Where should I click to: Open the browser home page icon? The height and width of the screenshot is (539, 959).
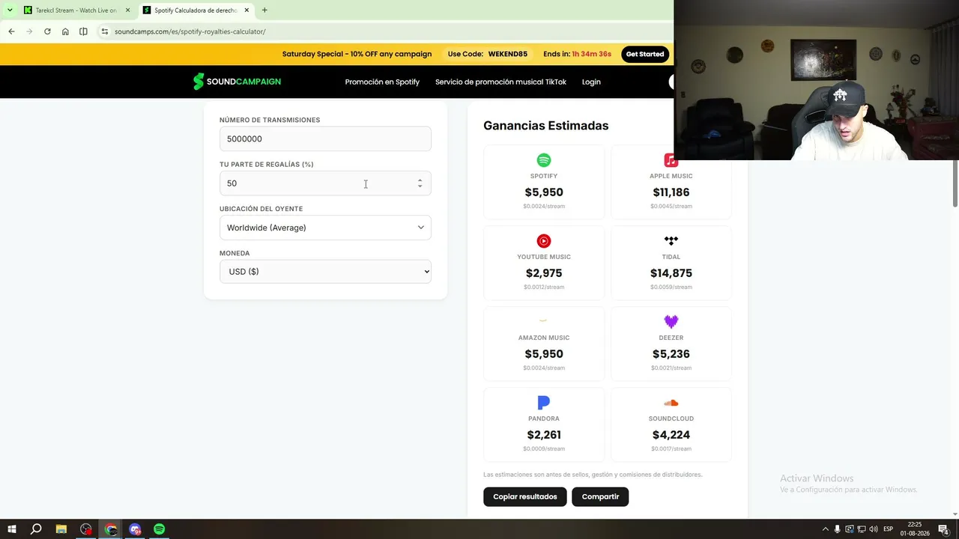click(65, 31)
